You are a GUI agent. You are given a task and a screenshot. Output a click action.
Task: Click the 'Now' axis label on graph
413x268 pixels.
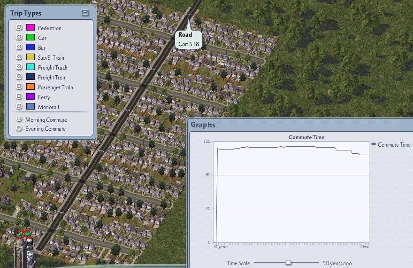365,247
